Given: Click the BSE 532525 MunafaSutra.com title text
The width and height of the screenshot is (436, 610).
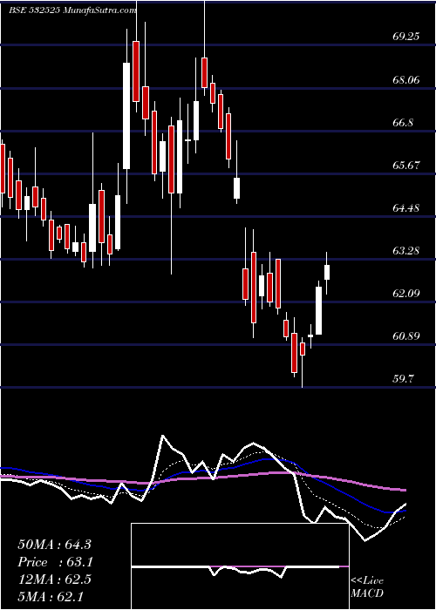Looking at the screenshot, I should pos(72,10).
